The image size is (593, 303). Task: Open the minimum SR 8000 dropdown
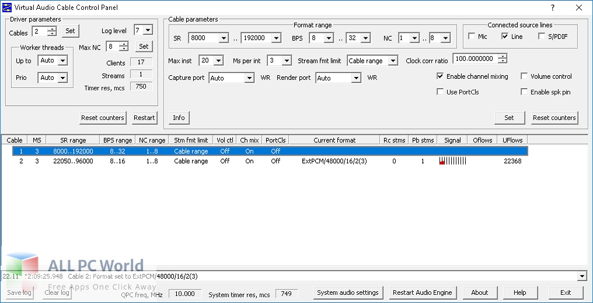click(x=224, y=38)
